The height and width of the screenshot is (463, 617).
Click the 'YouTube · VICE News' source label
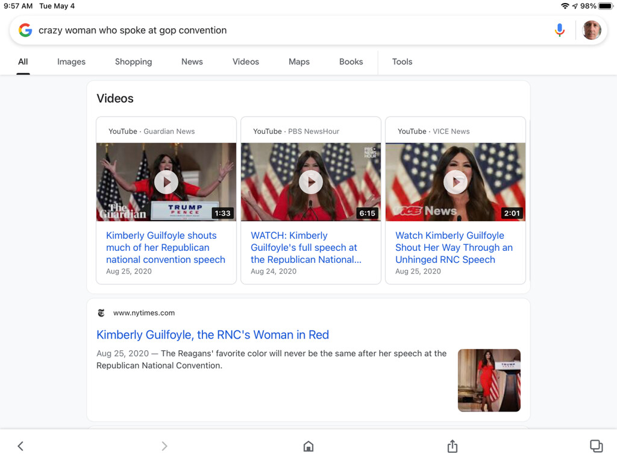433,131
